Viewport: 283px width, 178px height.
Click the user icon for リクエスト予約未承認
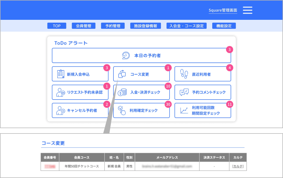coord(61,92)
